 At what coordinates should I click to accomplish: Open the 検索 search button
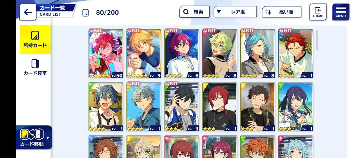(x=194, y=12)
